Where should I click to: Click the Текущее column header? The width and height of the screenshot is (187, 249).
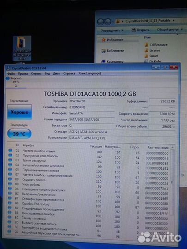(96, 146)
